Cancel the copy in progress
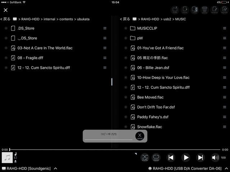The width and height of the screenshot is (230, 172). pyautogui.click(x=140, y=136)
